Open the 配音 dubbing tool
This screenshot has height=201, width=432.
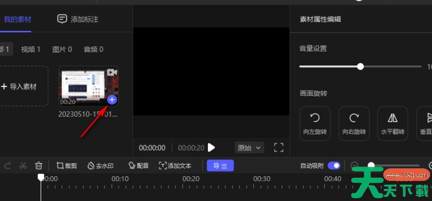[x=139, y=165]
